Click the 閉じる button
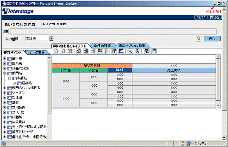 [x=214, y=17]
